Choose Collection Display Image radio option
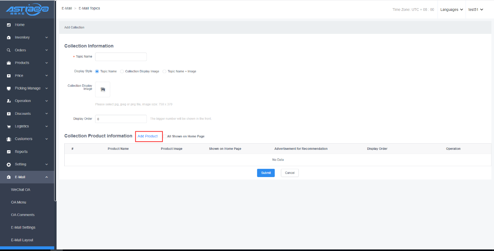Screen dimensions: 494x251 [122, 72]
